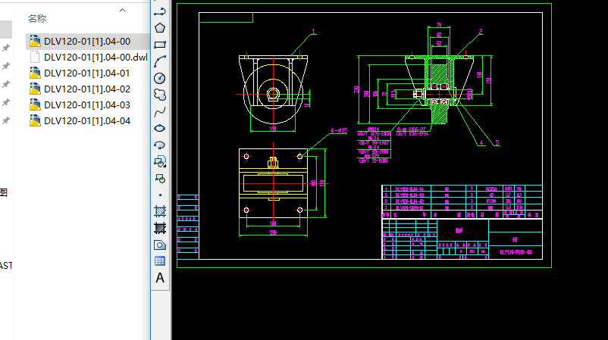Insert a table with the Table tool

coord(160,261)
